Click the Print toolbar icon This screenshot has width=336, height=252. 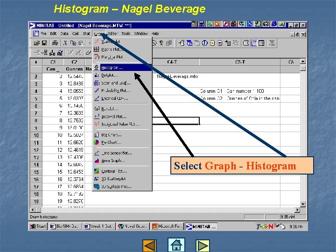tap(55, 43)
